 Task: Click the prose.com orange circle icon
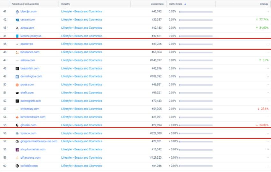17,85
